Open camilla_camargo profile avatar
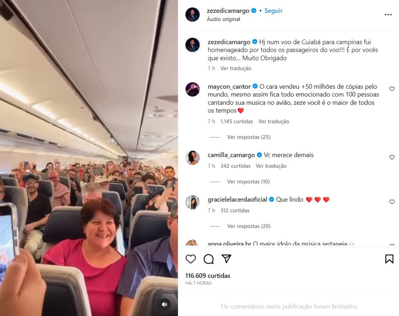 pos(192,158)
